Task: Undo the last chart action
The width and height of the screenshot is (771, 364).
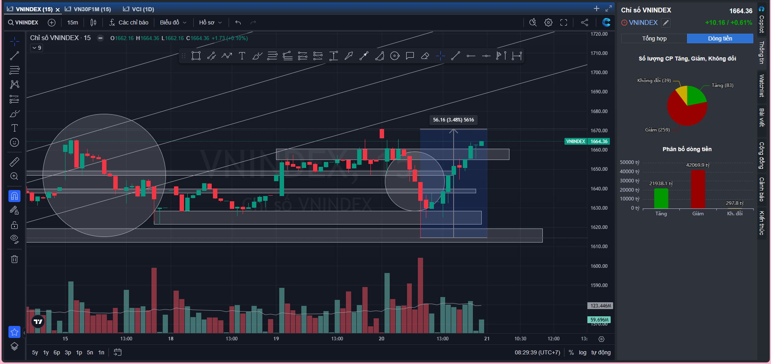Action: (238, 22)
